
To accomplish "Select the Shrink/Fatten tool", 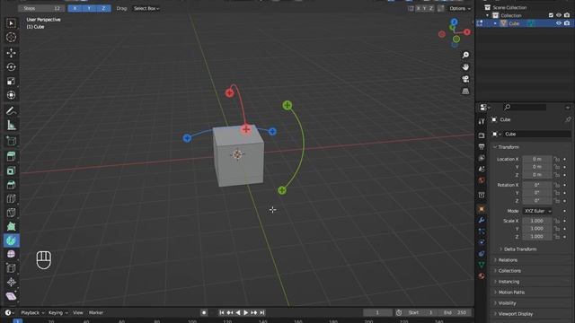I will pyautogui.click(x=11, y=282).
